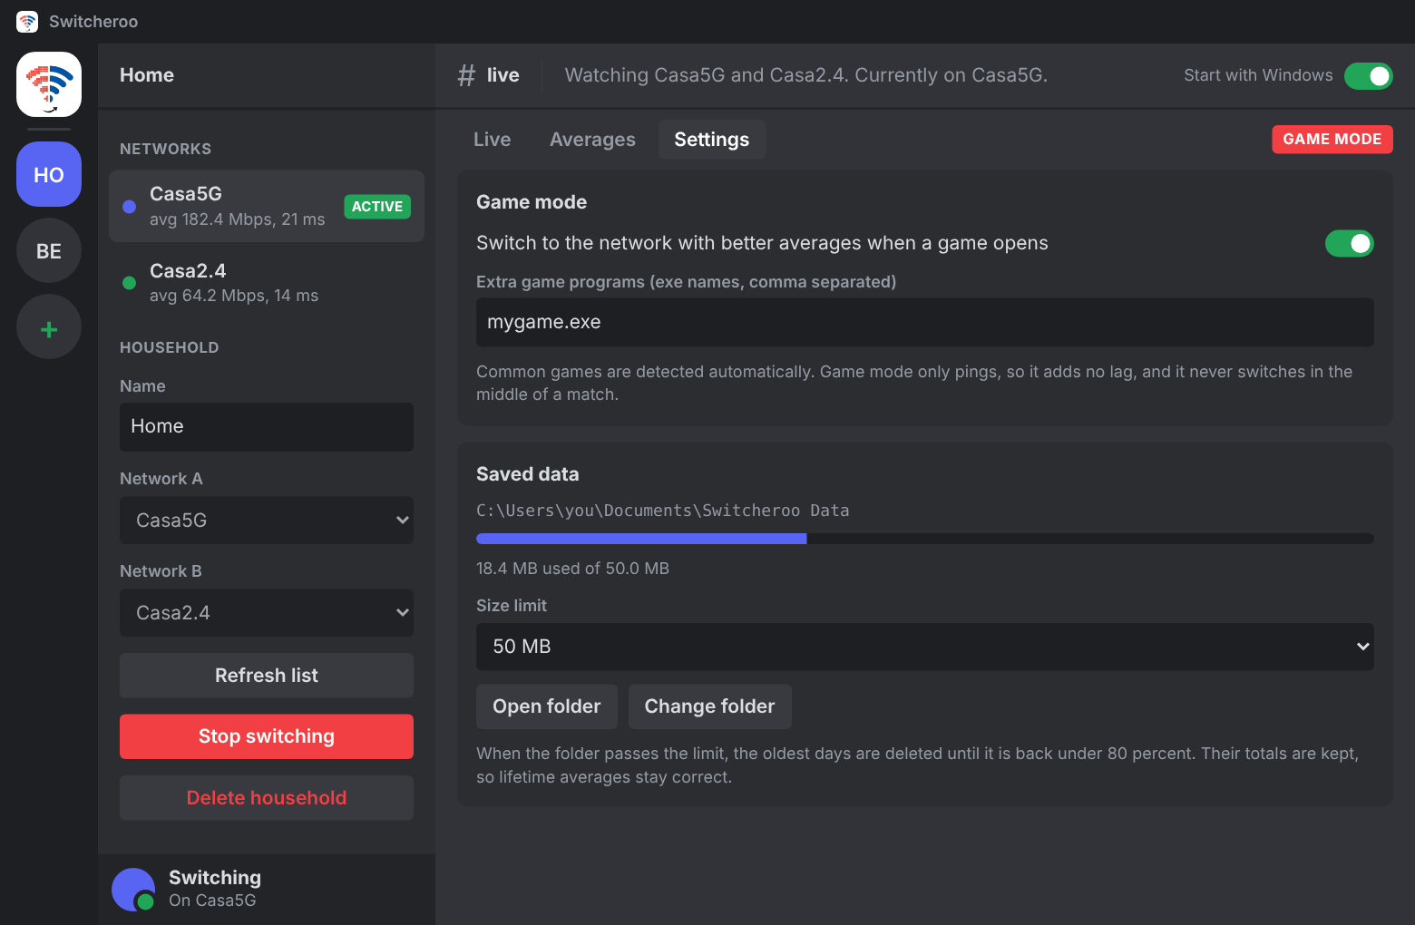Select the Casa5G network entry
1415x925 pixels.
267,206
